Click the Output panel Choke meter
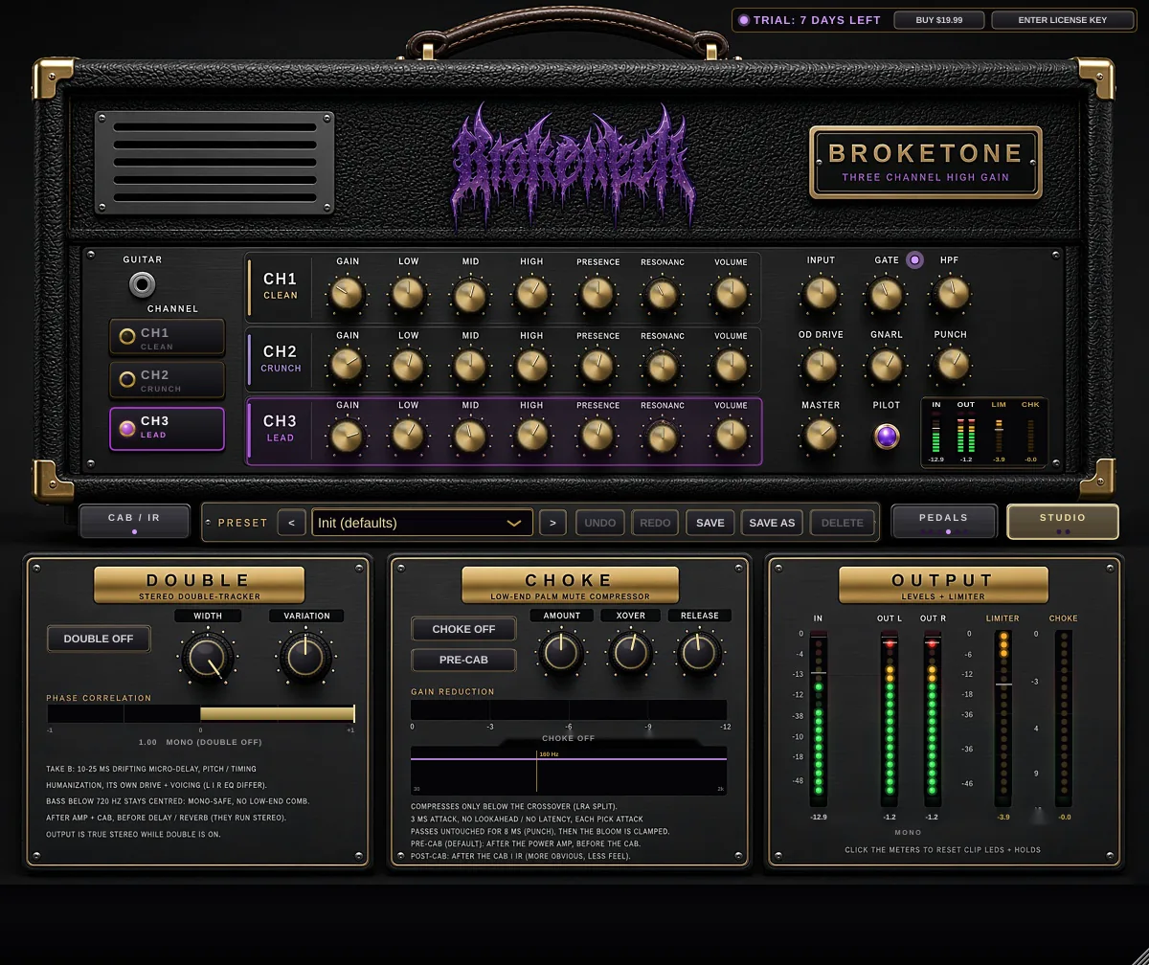1149x965 pixels. click(1063, 718)
